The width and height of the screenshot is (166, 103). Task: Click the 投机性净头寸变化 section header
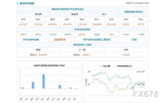82,45
